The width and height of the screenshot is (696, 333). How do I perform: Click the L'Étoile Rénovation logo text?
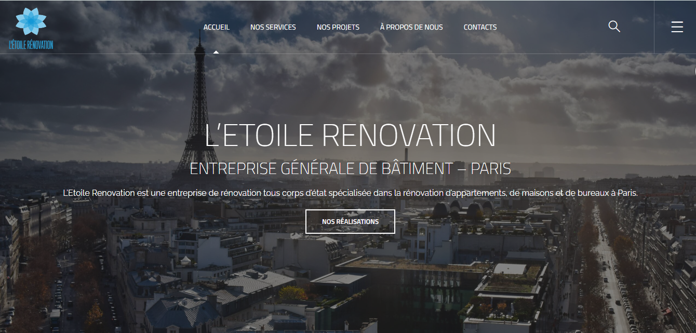(31, 45)
